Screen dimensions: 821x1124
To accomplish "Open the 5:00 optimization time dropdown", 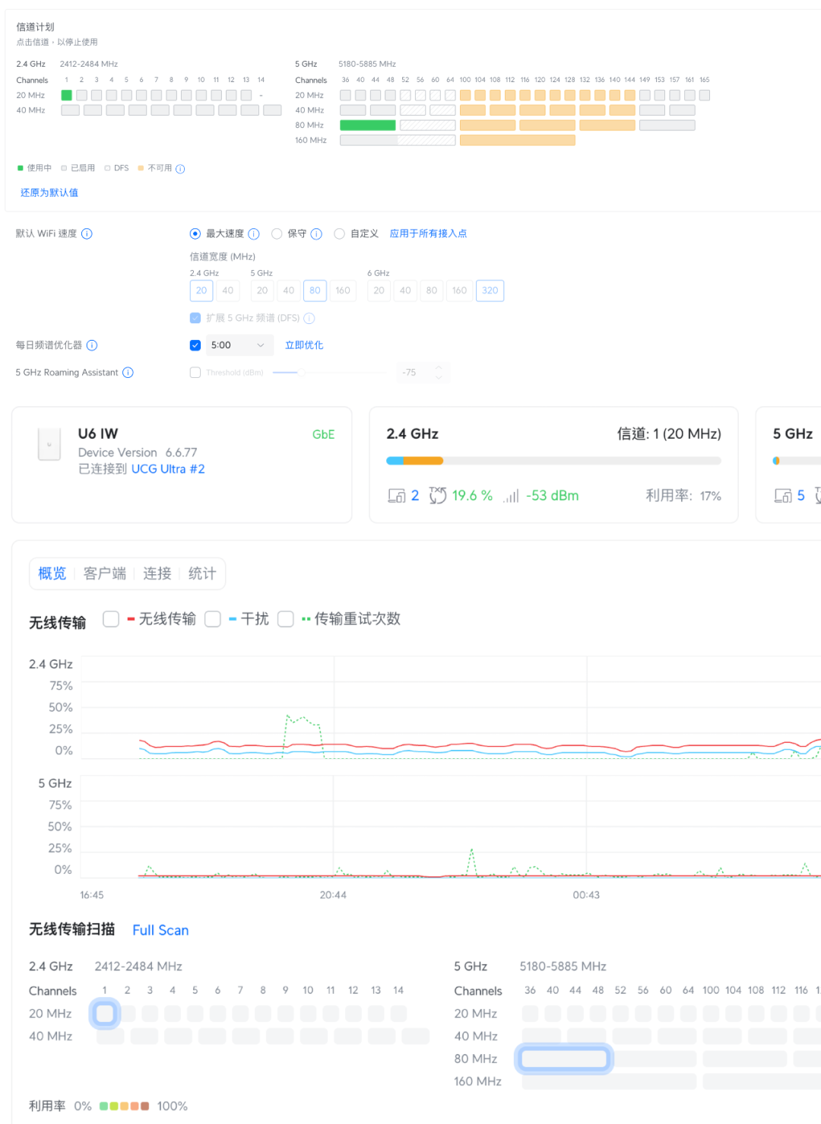I will [239, 345].
